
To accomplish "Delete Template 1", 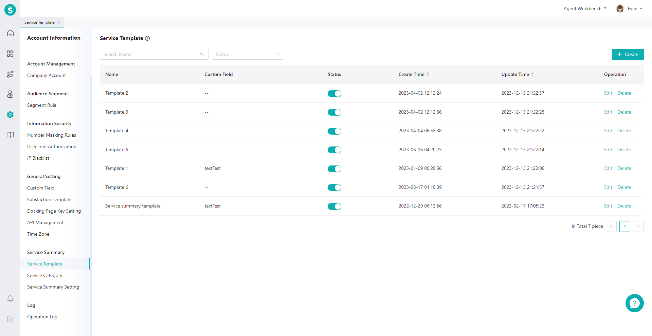I will pos(624,168).
